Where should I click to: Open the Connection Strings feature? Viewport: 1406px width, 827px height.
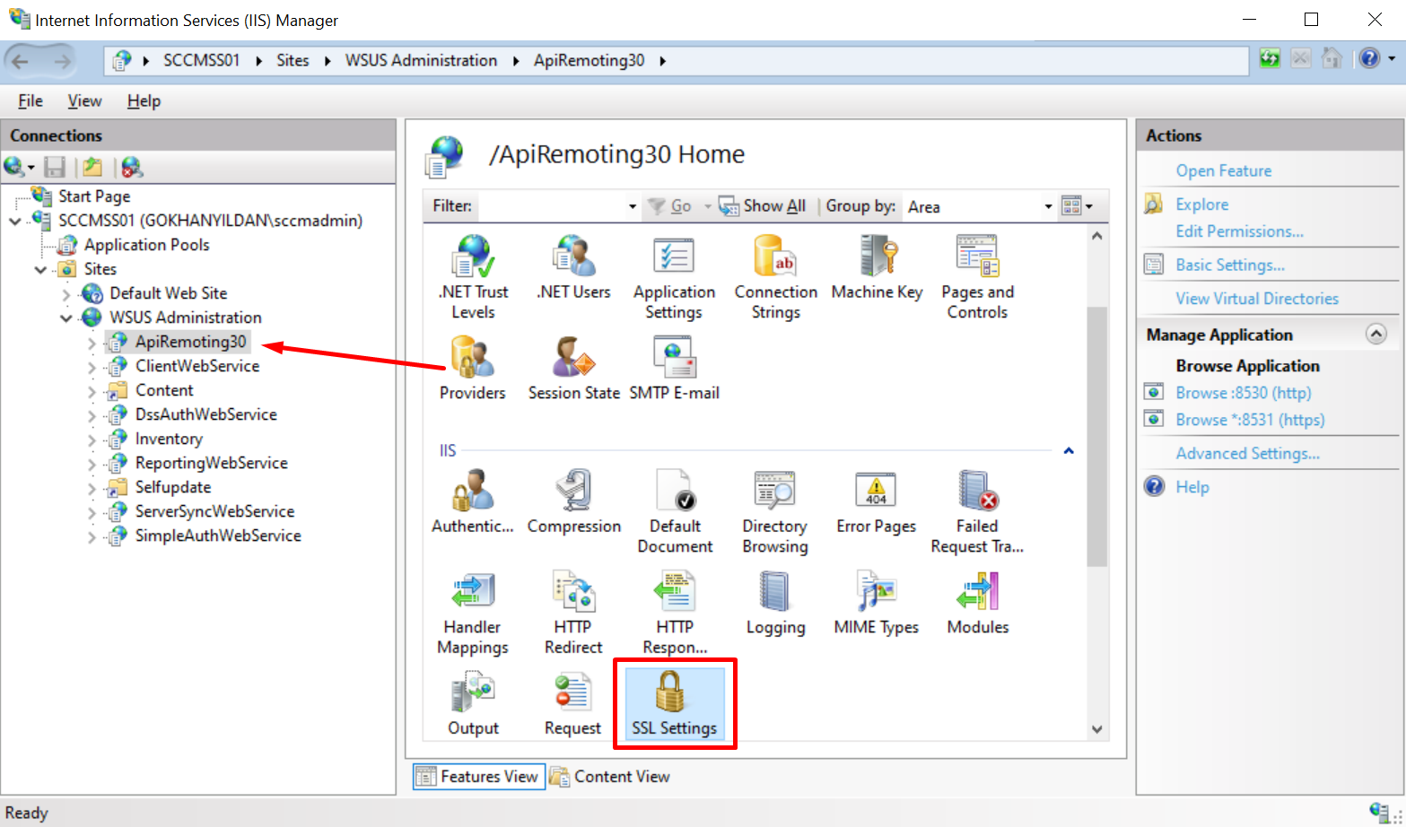[775, 276]
